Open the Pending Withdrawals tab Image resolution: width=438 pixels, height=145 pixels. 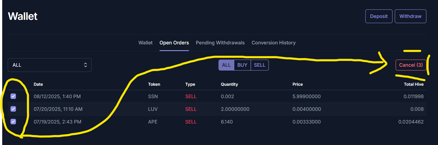(220, 43)
